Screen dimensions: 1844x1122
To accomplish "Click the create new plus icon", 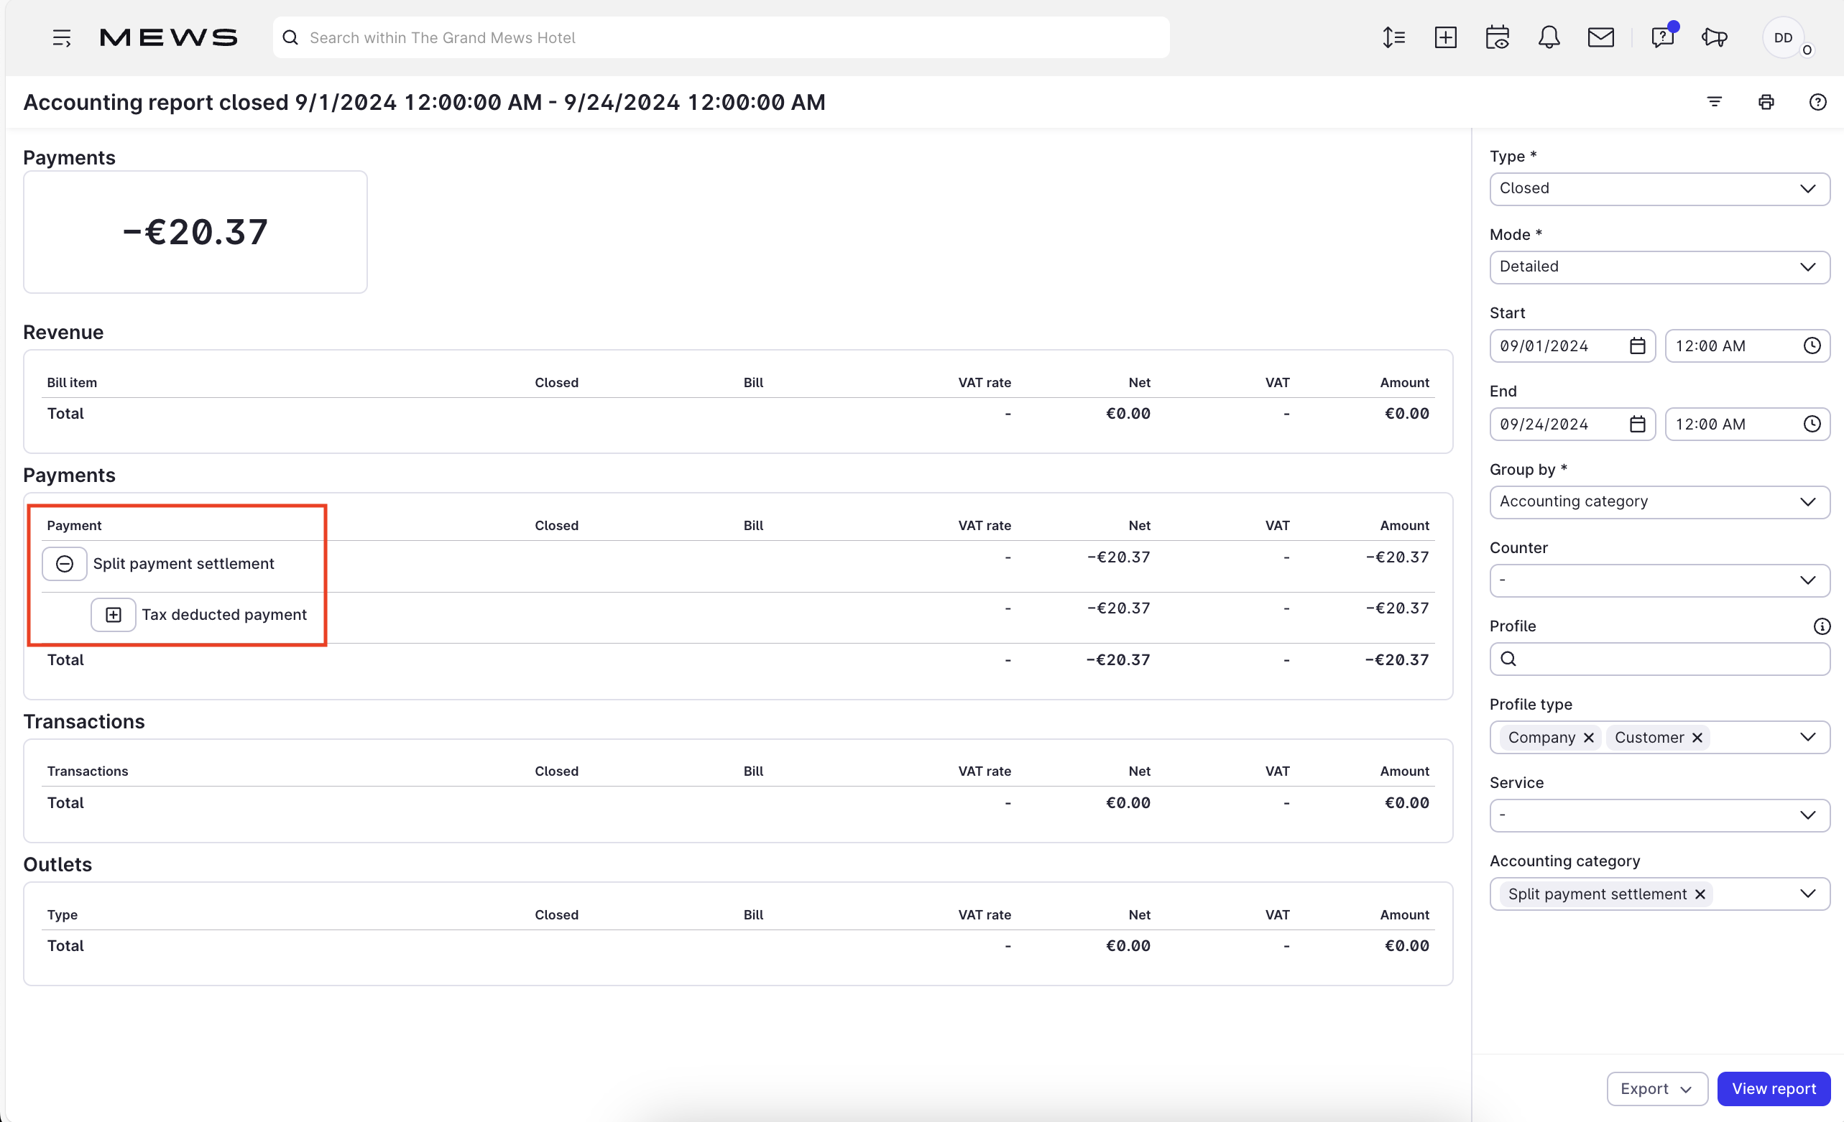I will 1446,37.
